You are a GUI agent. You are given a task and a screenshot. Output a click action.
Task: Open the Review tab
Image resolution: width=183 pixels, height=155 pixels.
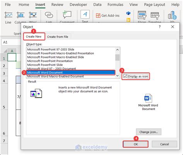[57, 5]
